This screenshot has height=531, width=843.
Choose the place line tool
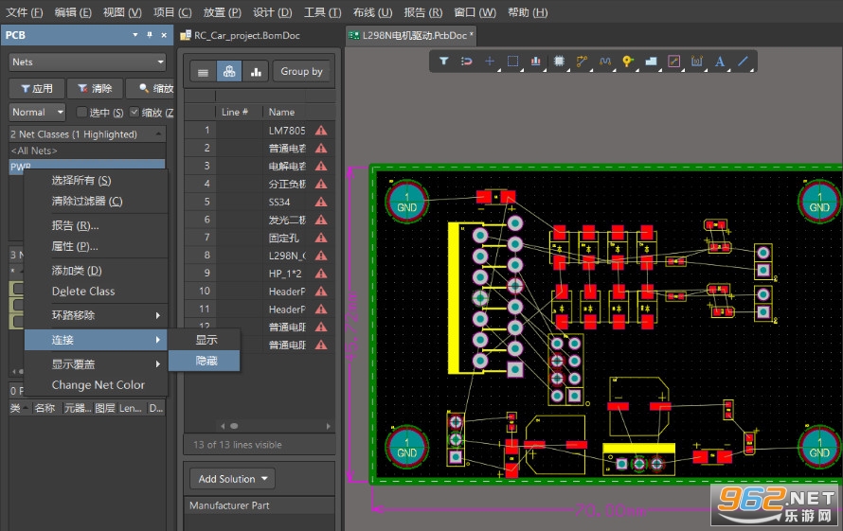pyautogui.click(x=743, y=62)
